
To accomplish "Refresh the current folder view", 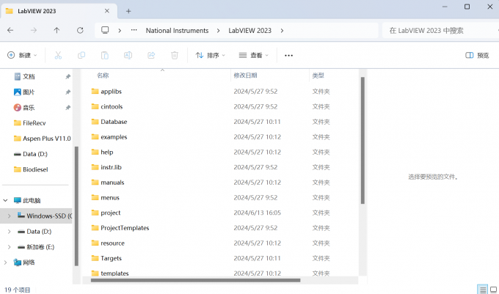I will click(x=80, y=30).
